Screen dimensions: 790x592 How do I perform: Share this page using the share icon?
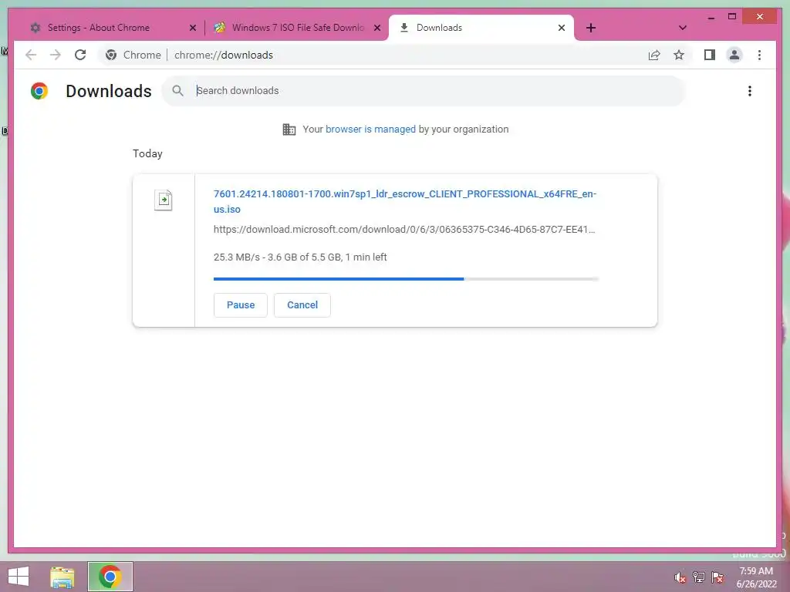654,55
